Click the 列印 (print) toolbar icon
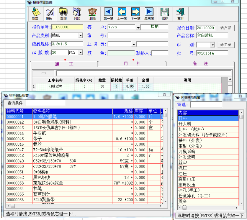Screen dimensions: 247x220 coord(77,14)
